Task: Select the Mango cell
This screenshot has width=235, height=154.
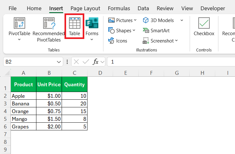Action: click(x=24, y=119)
